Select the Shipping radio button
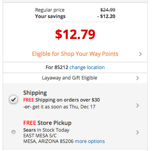152x151 pixels. [13, 100]
